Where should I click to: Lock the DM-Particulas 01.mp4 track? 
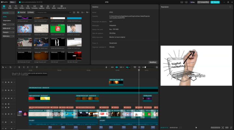(6, 90)
